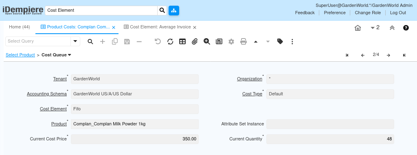Click the Print icon in the toolbar
This screenshot has height=155, width=417.
(x=244, y=42)
